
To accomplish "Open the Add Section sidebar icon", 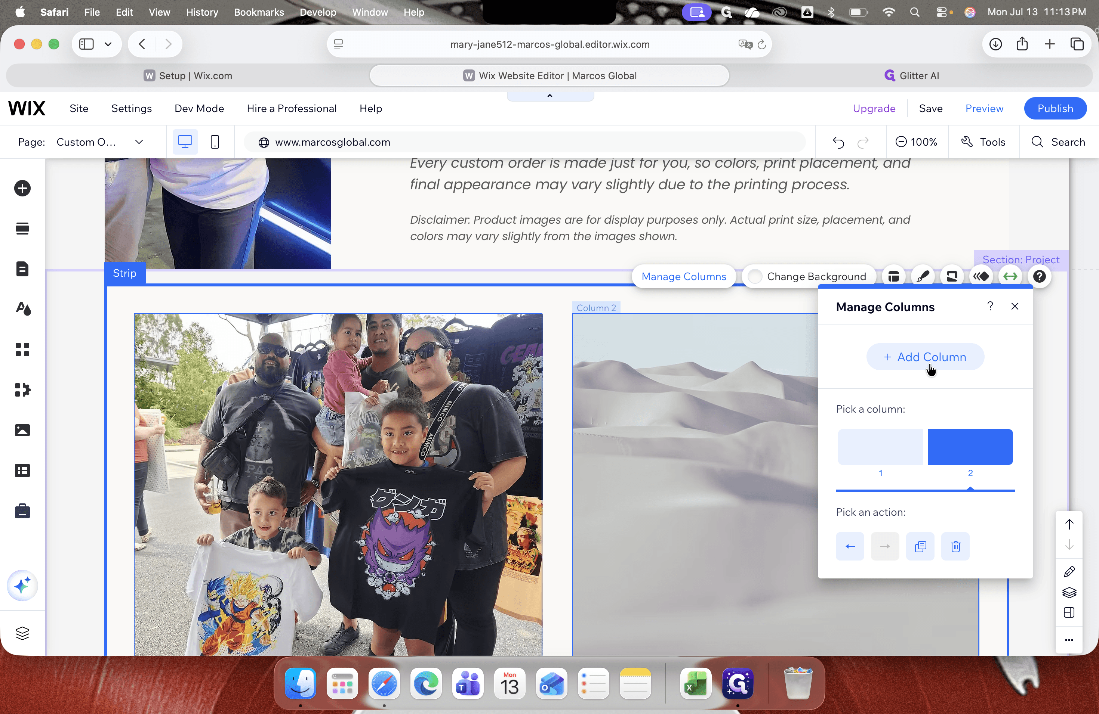I will pos(22,228).
